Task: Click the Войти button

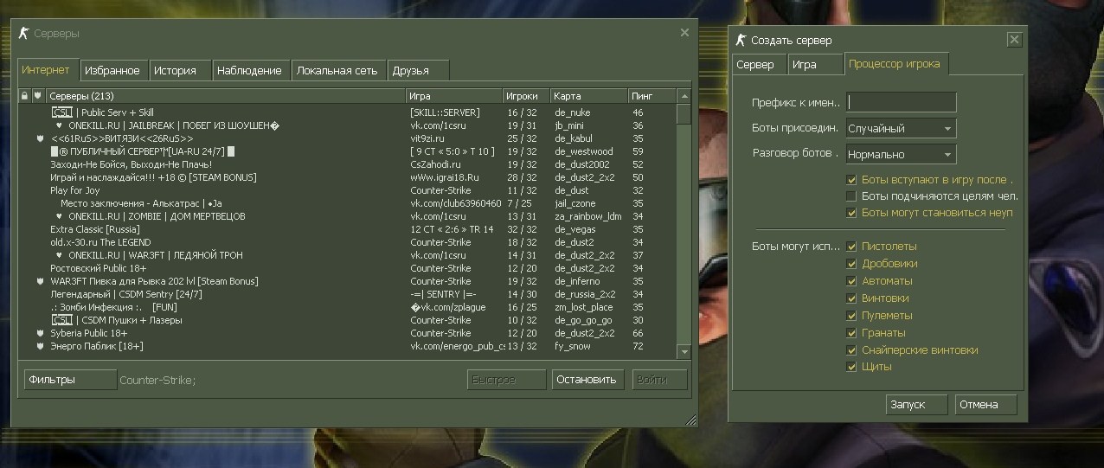Action: [x=658, y=380]
